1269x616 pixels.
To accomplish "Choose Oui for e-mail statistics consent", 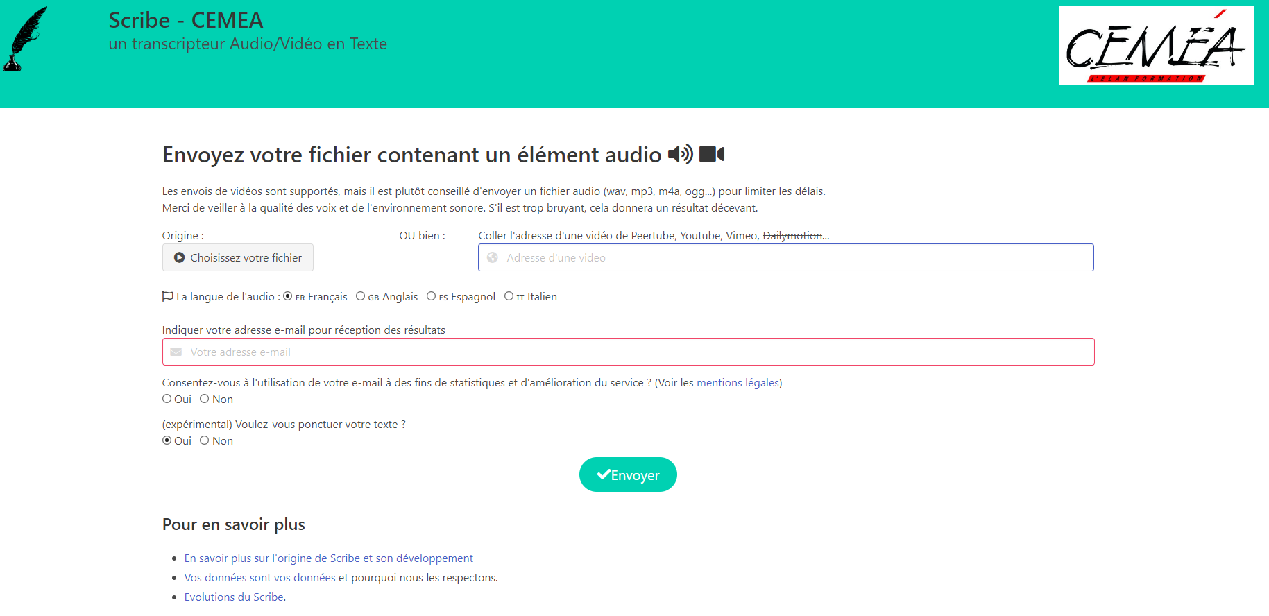I will pos(167,399).
